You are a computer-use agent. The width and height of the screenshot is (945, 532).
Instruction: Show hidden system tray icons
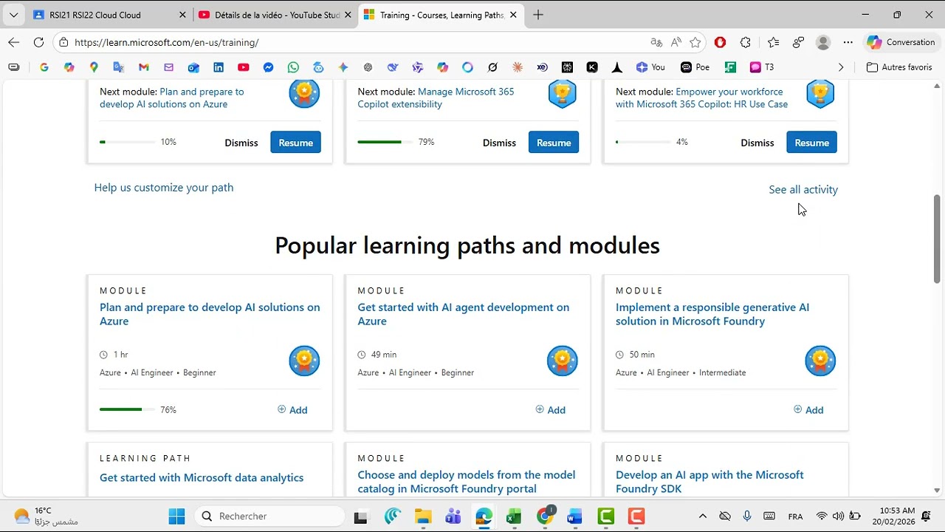(x=702, y=516)
